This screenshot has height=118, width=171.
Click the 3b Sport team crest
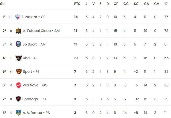click(18, 44)
